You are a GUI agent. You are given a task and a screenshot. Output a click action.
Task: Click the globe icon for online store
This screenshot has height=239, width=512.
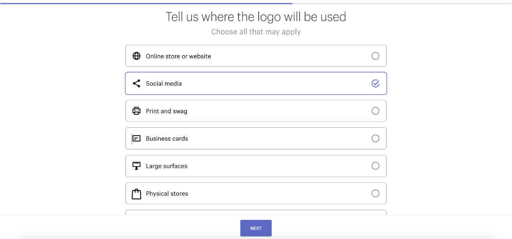tap(136, 56)
